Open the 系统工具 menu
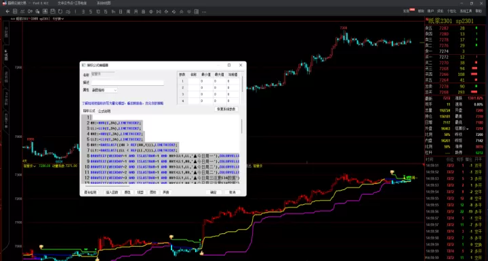Viewport: 488px width, 261px height. click(x=466, y=11)
